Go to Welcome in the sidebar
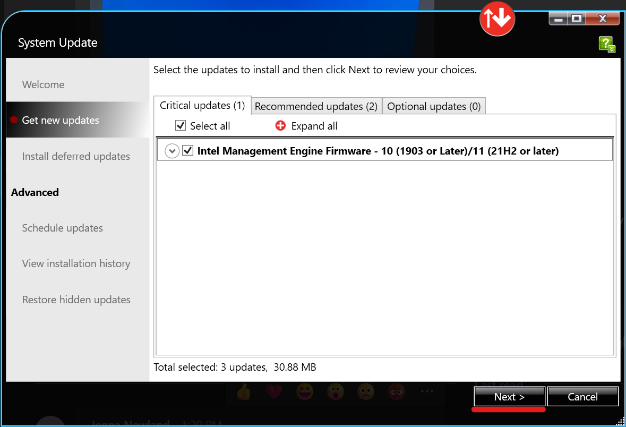Screen dimensions: 626x427 click(43, 84)
